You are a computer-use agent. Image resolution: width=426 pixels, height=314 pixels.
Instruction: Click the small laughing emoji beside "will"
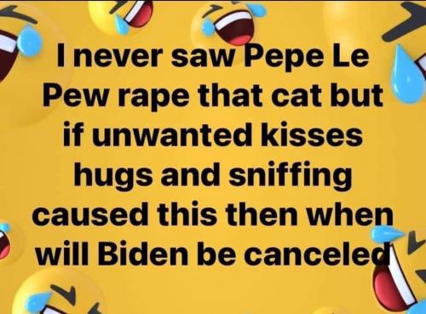click(x=7, y=243)
